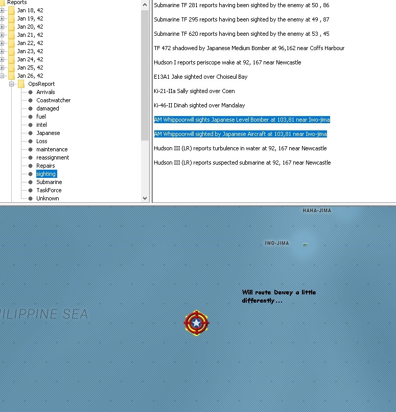Expand the Jan 23, 42 node
The image size is (396, 412).
tap(2, 51)
